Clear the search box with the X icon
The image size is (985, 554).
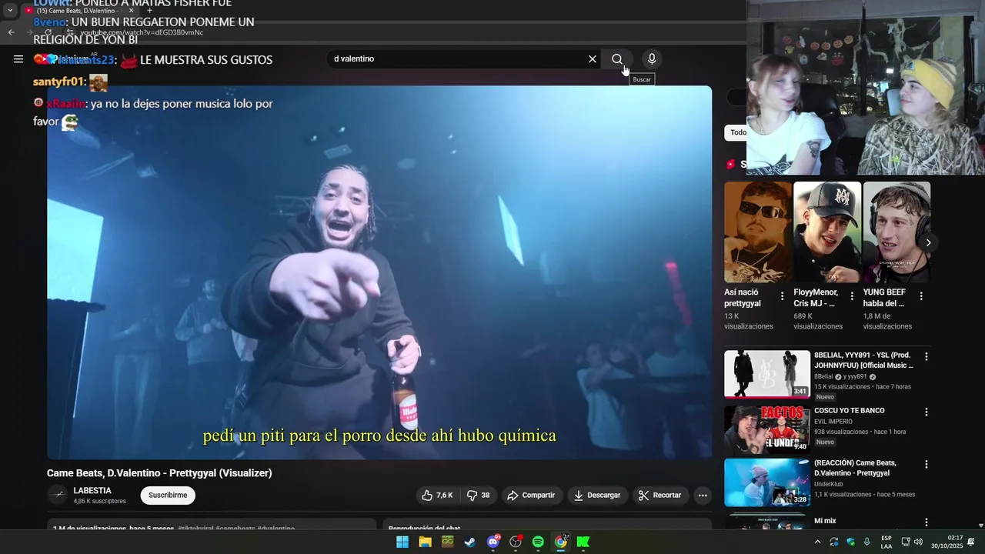(593, 59)
